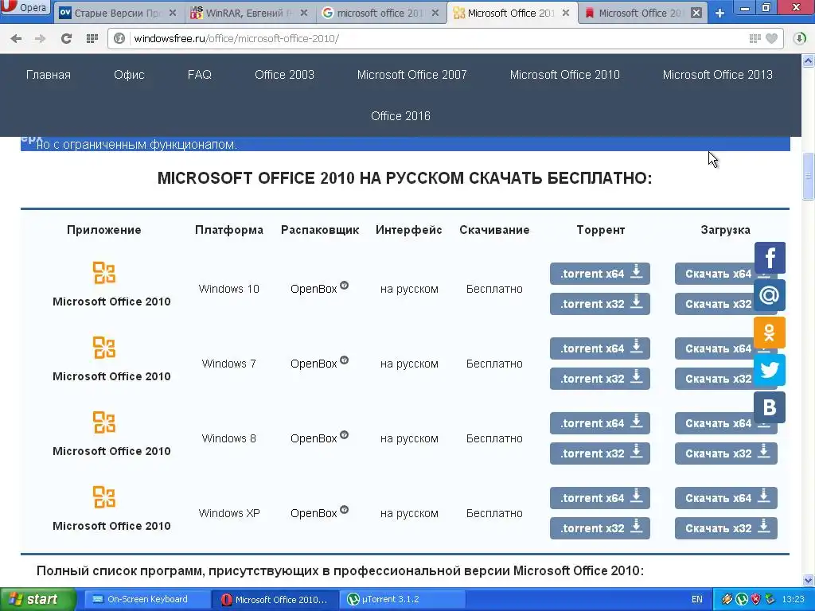Close the WinRAR tab
The image size is (815, 611).
[304, 13]
